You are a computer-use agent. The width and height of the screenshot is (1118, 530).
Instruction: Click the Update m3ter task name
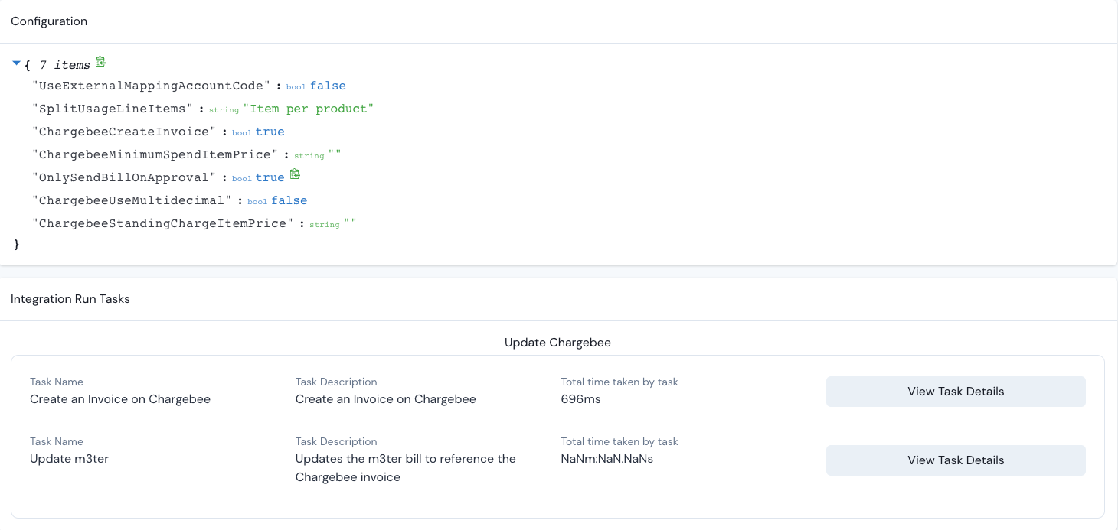(x=69, y=459)
